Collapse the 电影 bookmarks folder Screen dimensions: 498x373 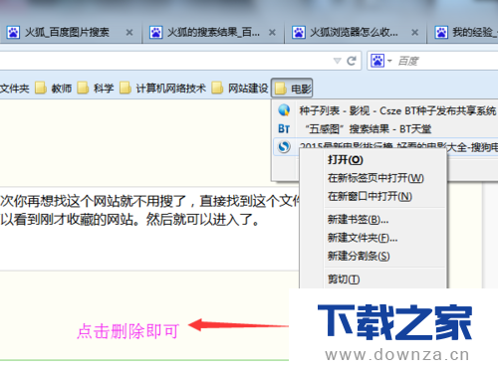coord(292,89)
